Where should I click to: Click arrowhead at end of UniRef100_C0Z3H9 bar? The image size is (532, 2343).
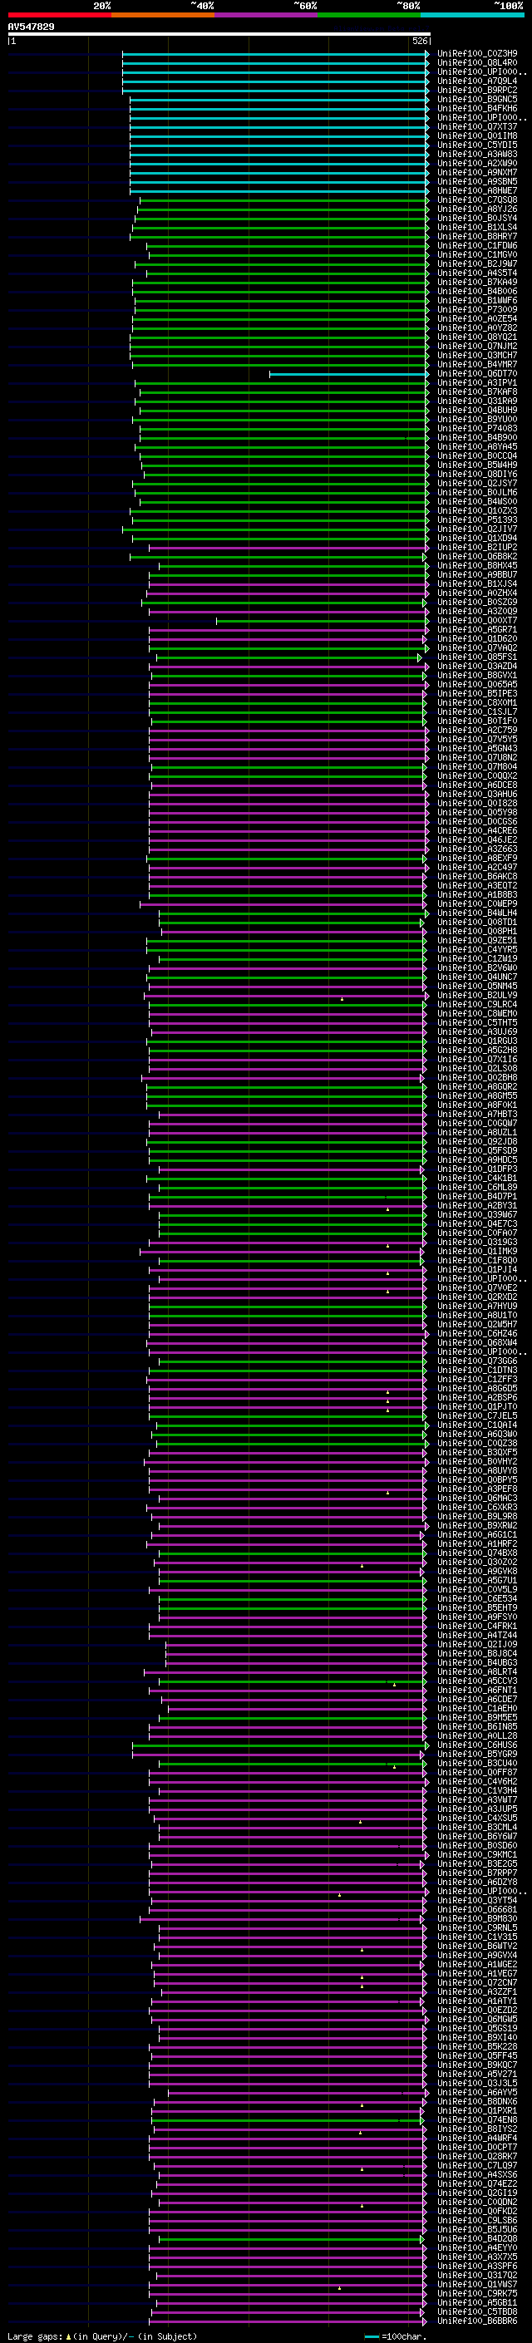click(426, 54)
